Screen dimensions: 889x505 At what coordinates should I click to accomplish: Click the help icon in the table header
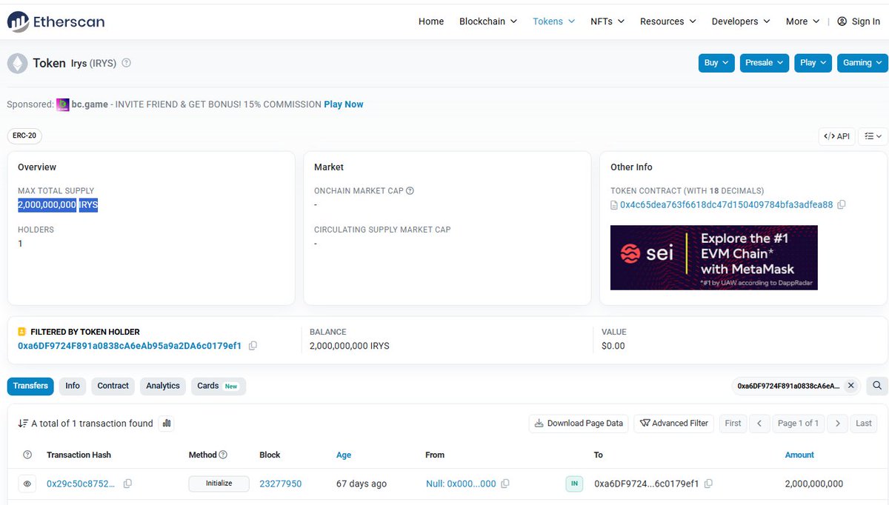(x=27, y=455)
